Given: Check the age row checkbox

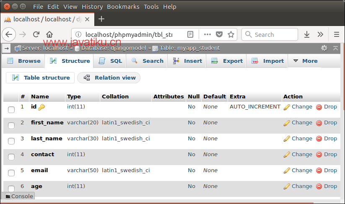Looking at the screenshot, I should coord(11,189).
